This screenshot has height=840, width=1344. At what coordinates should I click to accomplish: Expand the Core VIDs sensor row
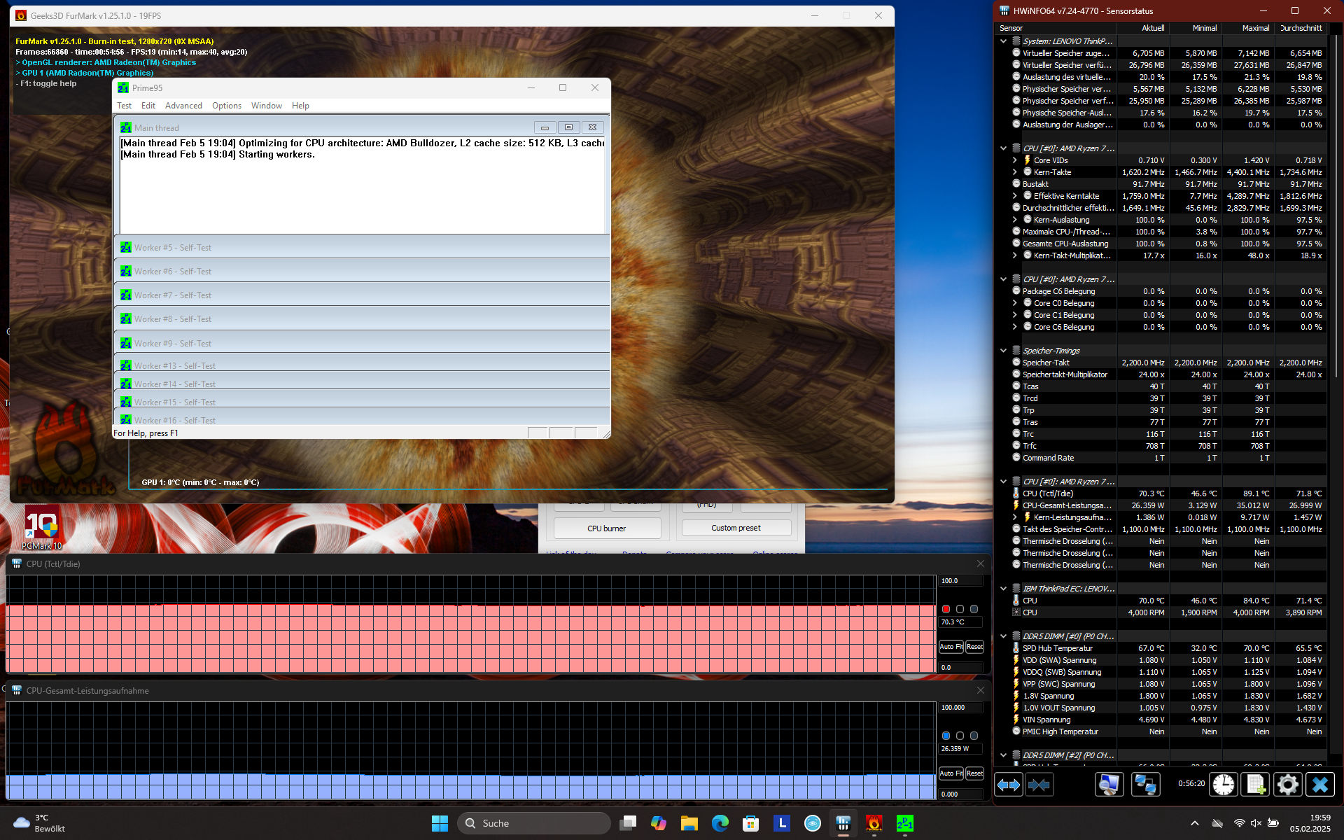tap(1015, 160)
